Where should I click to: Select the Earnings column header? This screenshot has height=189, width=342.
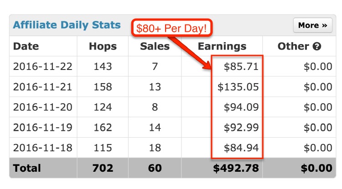pyautogui.click(x=222, y=46)
